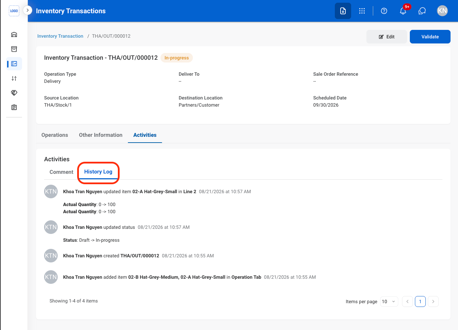Select the History Log sub-tab
Viewport: 458px width, 330px height.
pos(98,172)
